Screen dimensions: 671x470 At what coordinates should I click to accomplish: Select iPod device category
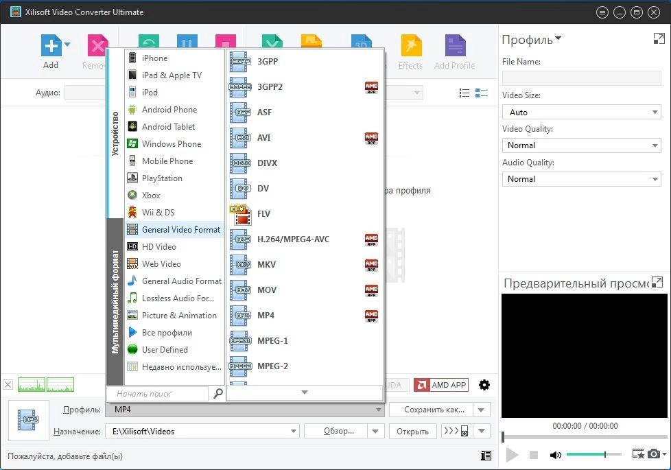(x=174, y=92)
